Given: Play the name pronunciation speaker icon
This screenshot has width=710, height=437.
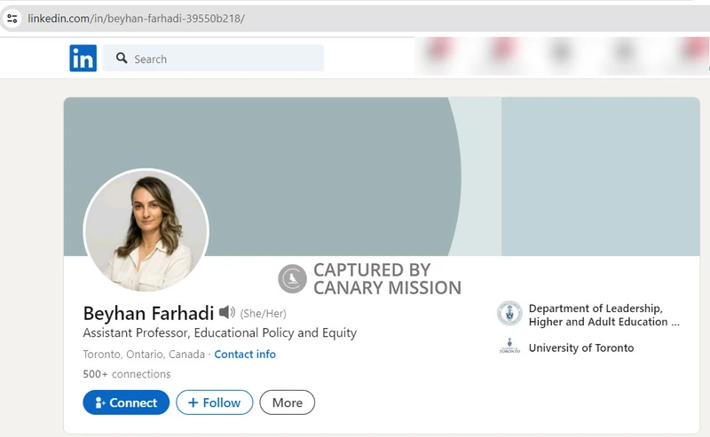Looking at the screenshot, I should [227, 312].
